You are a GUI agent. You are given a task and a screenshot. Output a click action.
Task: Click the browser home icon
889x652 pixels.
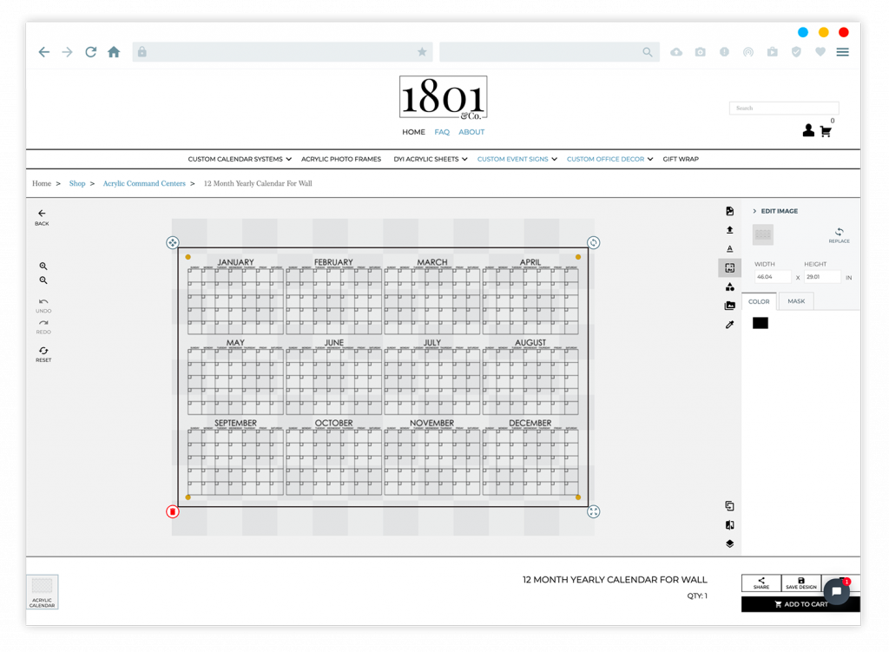pyautogui.click(x=114, y=52)
